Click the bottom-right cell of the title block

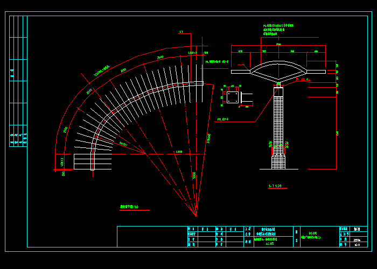pyautogui.click(x=358, y=244)
